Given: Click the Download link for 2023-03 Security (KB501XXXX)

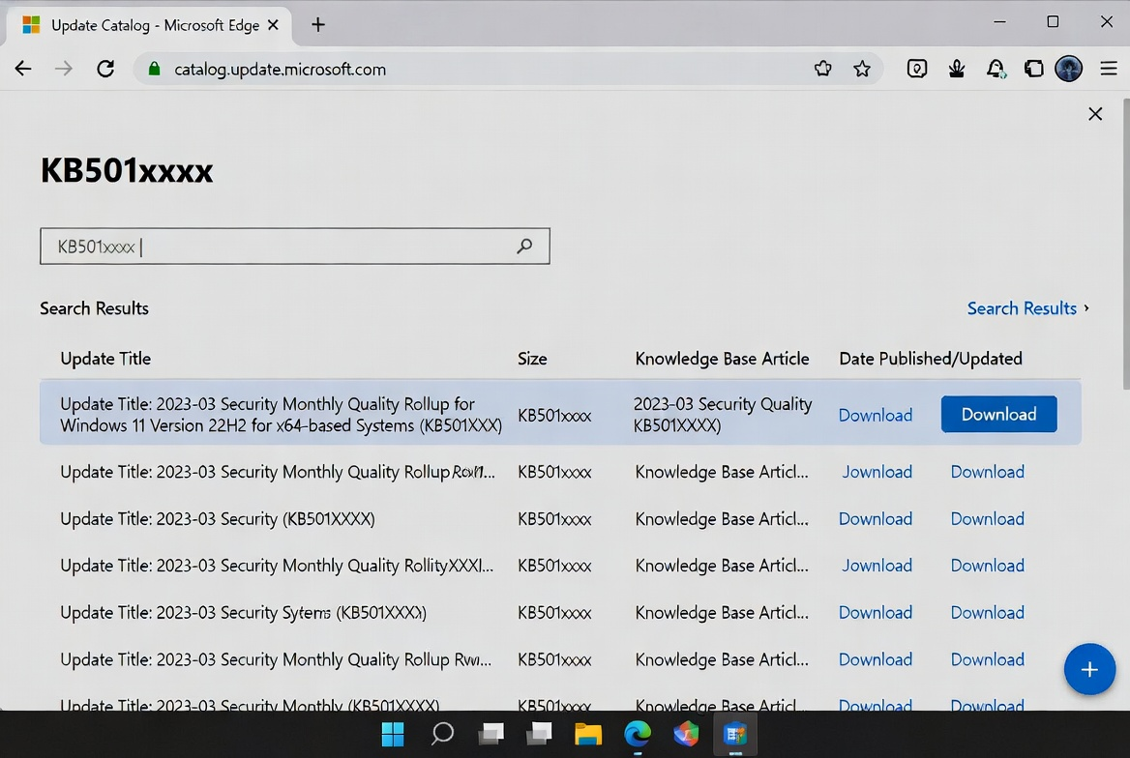Looking at the screenshot, I should pyautogui.click(x=876, y=518).
